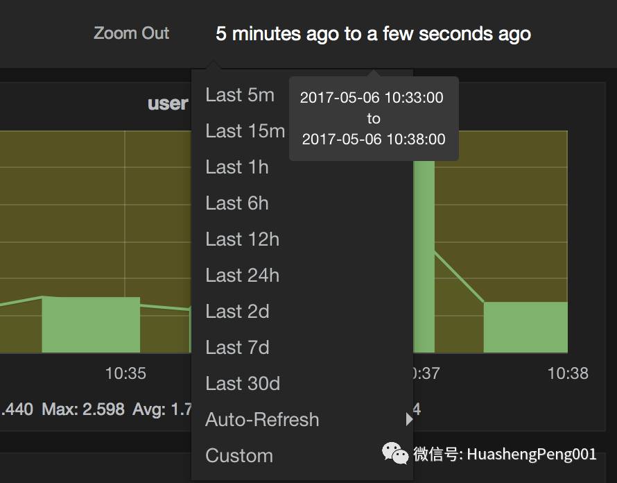Screen dimensions: 617x483
Task: Select the Last 1h option
Action: pos(236,167)
